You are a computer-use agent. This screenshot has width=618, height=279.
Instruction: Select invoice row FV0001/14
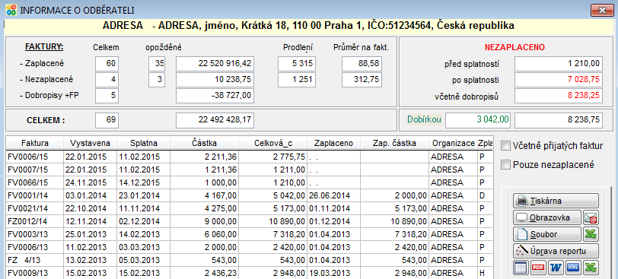click(x=249, y=195)
